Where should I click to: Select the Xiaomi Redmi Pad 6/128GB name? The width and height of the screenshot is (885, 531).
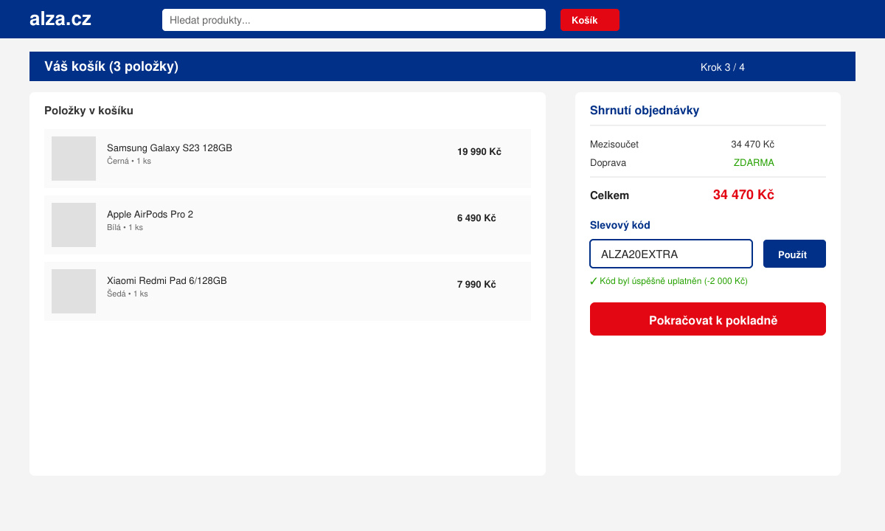coord(167,280)
